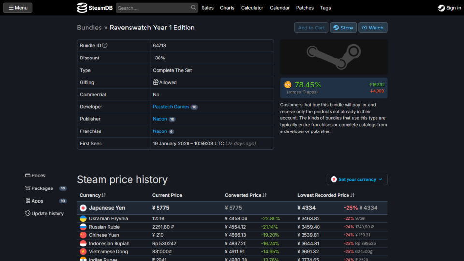This screenshot has width=464, height=261.
Task: Open Update history in sidebar
Action: coord(44,213)
